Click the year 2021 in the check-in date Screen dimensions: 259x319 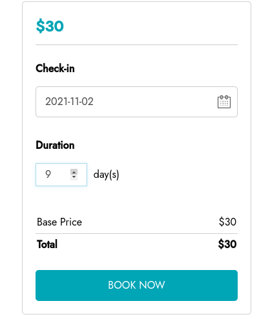tap(56, 101)
